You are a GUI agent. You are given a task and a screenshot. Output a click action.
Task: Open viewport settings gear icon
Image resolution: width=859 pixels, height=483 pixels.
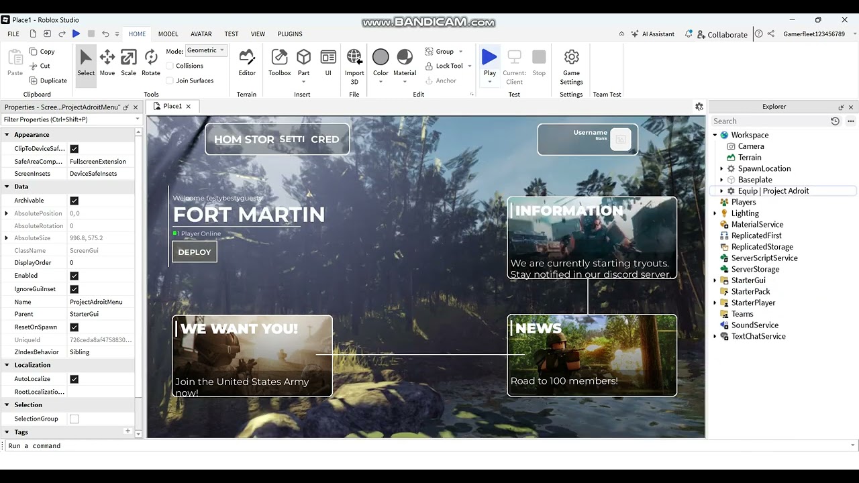pos(699,107)
